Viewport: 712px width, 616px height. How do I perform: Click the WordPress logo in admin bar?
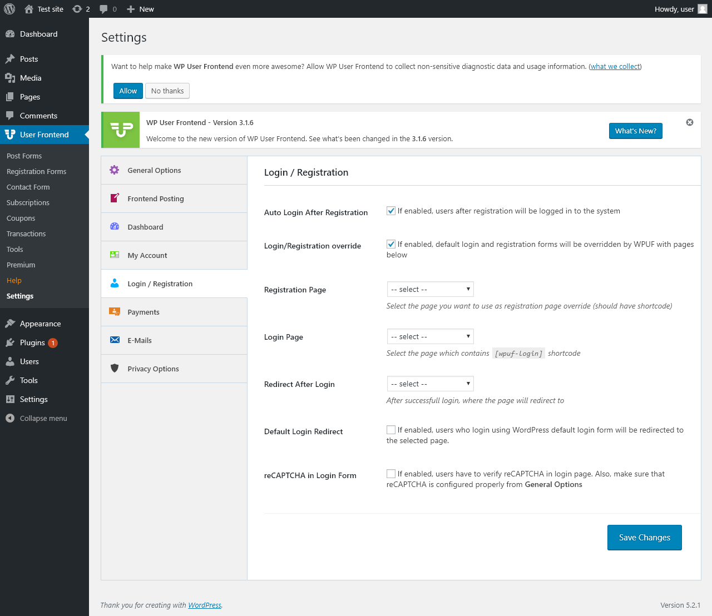9,9
